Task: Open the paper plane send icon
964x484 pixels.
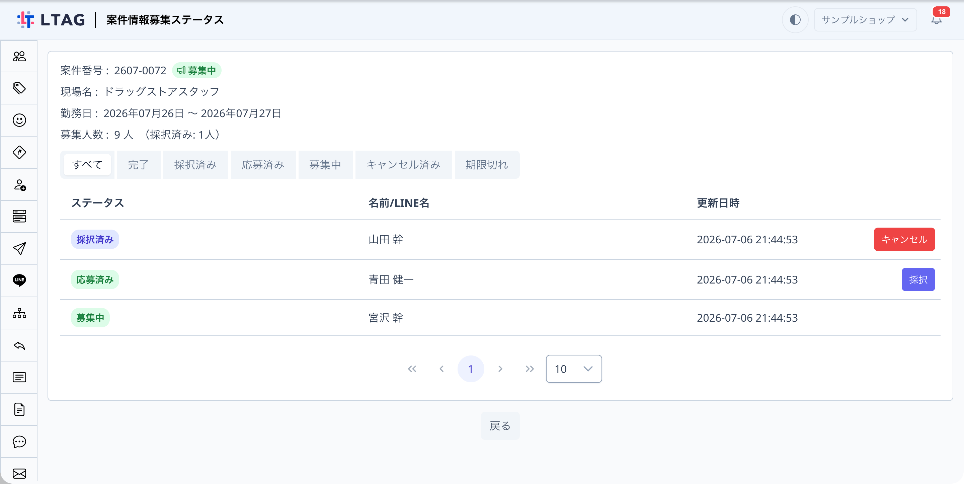Action: click(x=19, y=249)
